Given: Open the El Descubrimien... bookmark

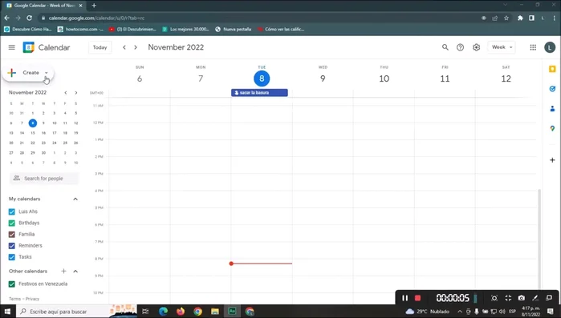Looking at the screenshot, I should click(132, 30).
